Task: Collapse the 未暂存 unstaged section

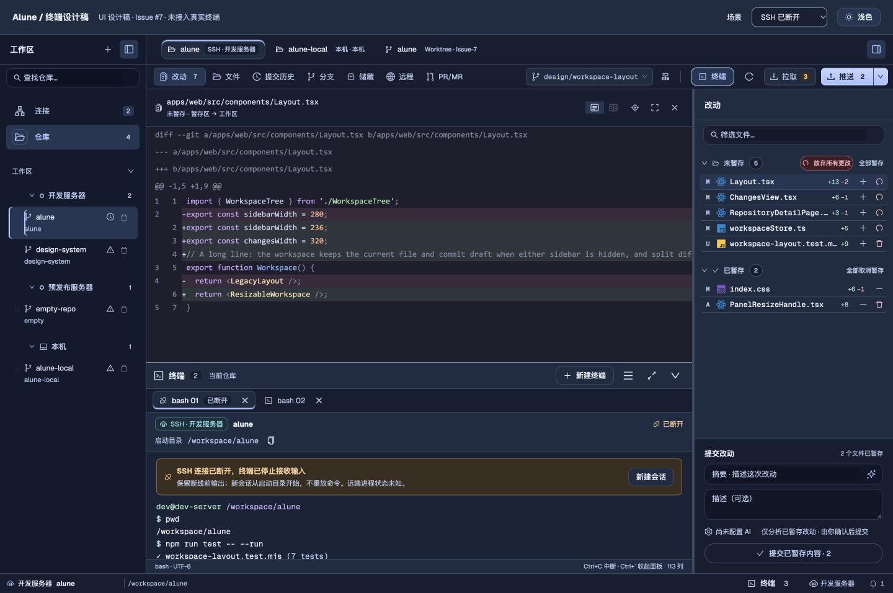Action: (x=704, y=163)
